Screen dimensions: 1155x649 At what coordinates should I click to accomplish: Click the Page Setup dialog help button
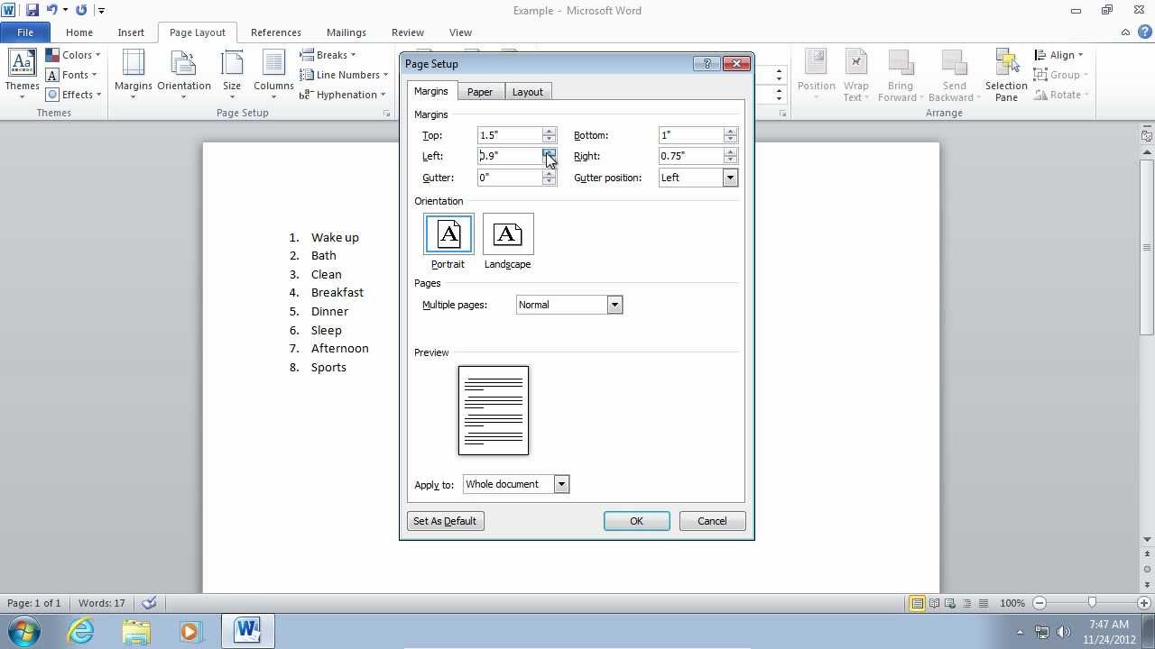point(707,63)
